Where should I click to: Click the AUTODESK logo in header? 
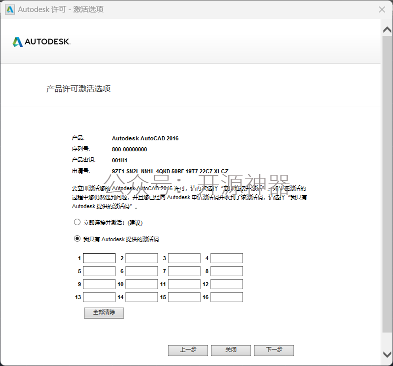(41, 42)
